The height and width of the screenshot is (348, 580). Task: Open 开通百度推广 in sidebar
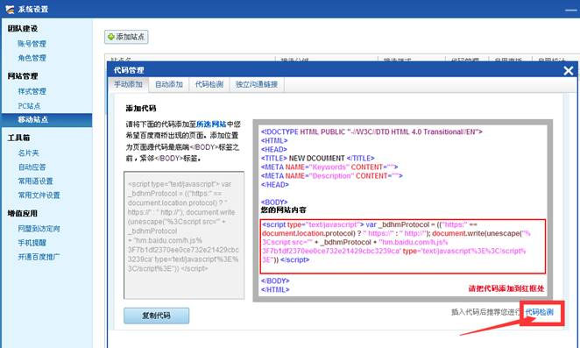click(x=39, y=257)
